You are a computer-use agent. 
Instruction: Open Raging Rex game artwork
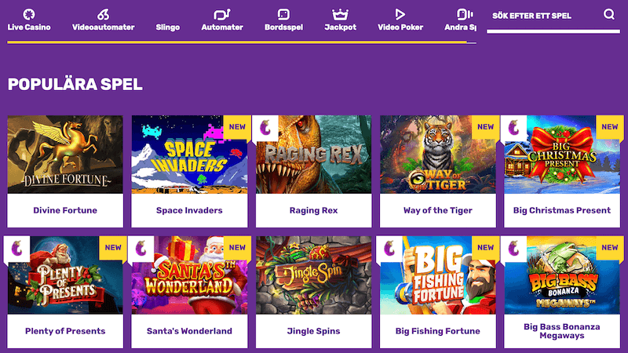[x=313, y=155]
